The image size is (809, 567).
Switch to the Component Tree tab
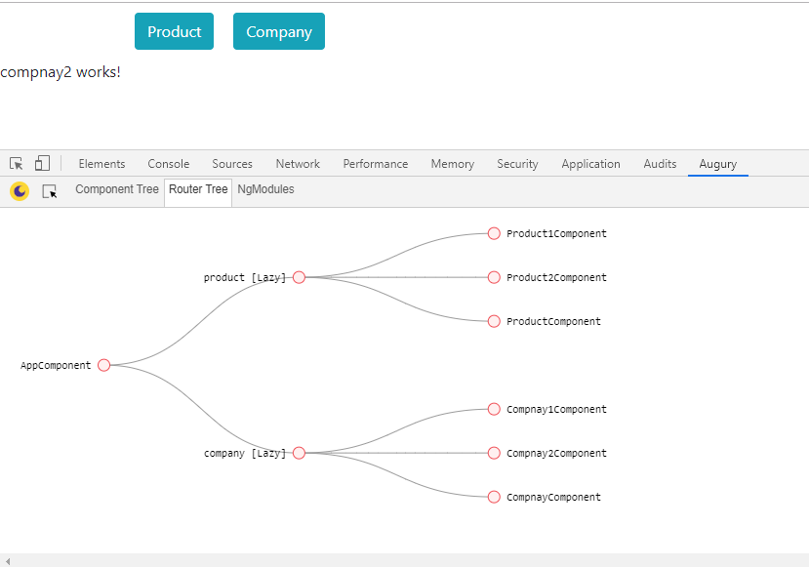pos(117,189)
